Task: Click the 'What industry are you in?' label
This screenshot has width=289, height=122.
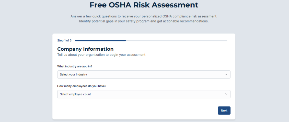Action: click(x=75, y=66)
